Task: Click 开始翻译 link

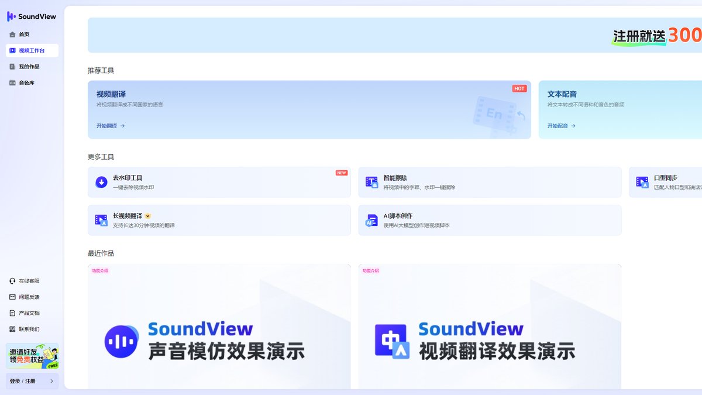Action: 111,126
